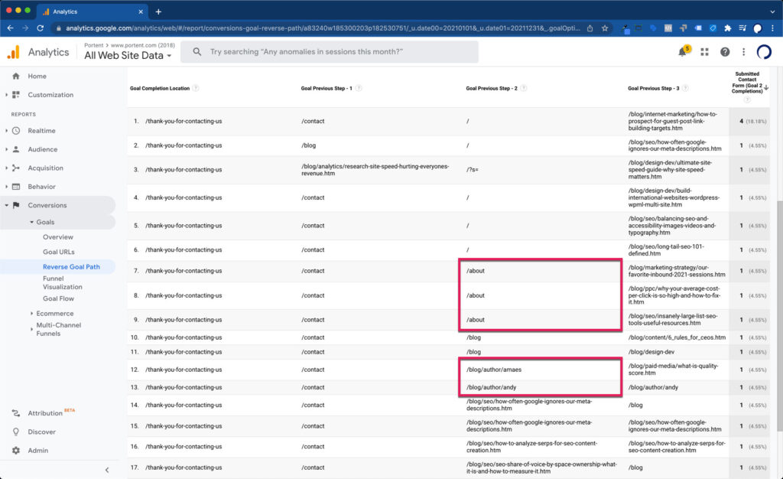783x479 pixels.
Task: Click the browser reload icon
Action: coord(40,28)
